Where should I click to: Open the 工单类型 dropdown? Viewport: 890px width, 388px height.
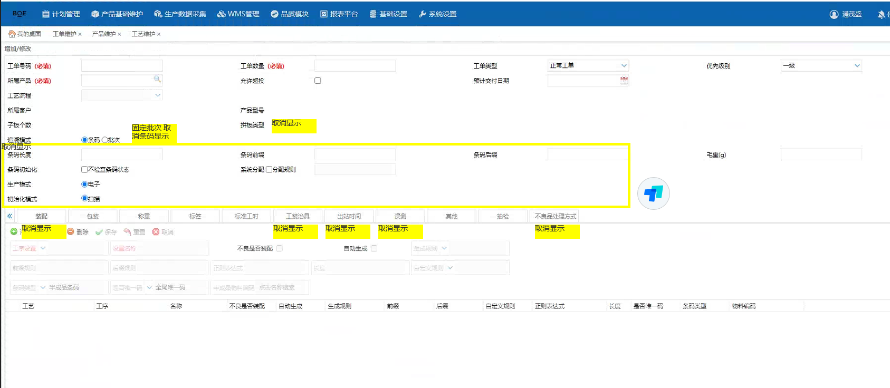pyautogui.click(x=624, y=66)
